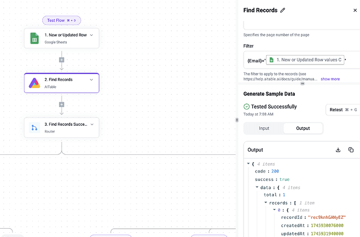The height and width of the screenshot is (237, 360).
Task: Open the Router step chevron menu
Action: point(91,124)
